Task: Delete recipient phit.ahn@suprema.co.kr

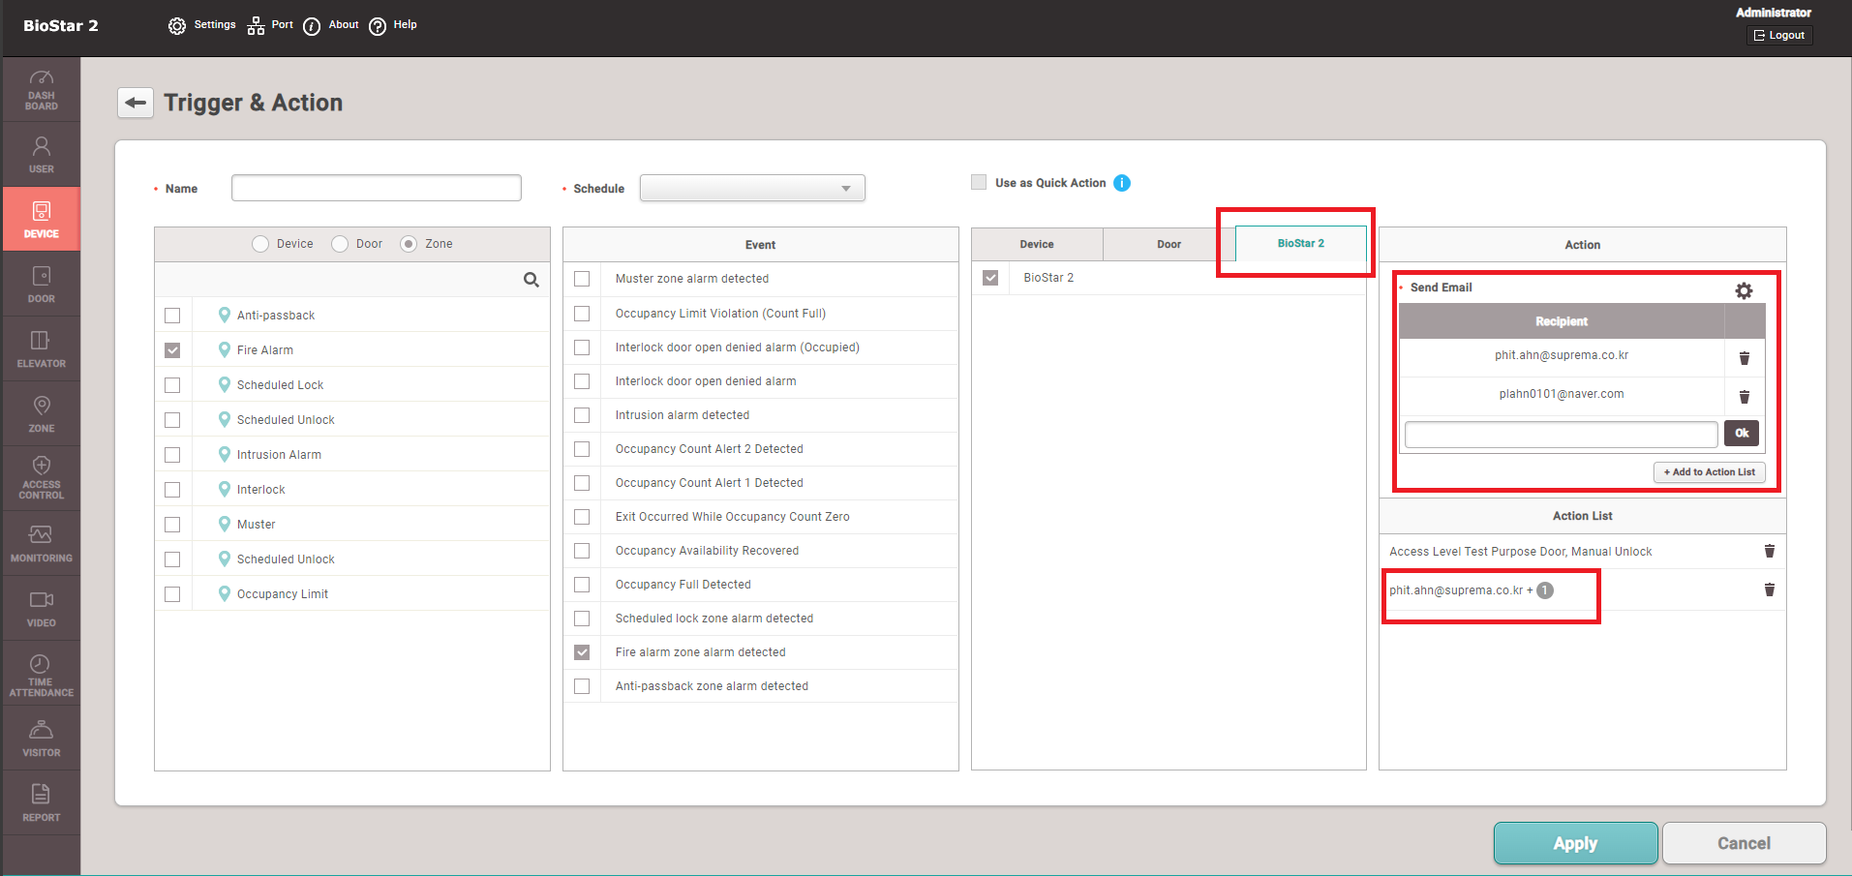Action: 1745,358
